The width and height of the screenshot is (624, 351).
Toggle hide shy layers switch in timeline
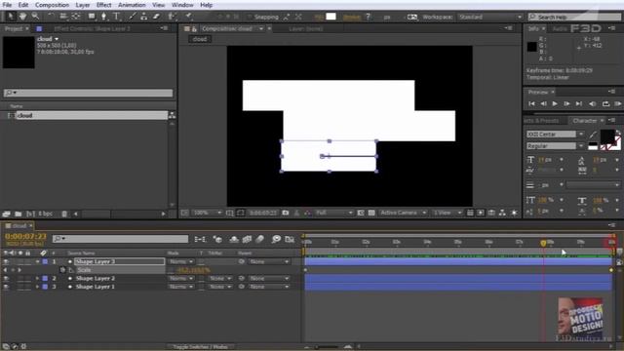234,239
